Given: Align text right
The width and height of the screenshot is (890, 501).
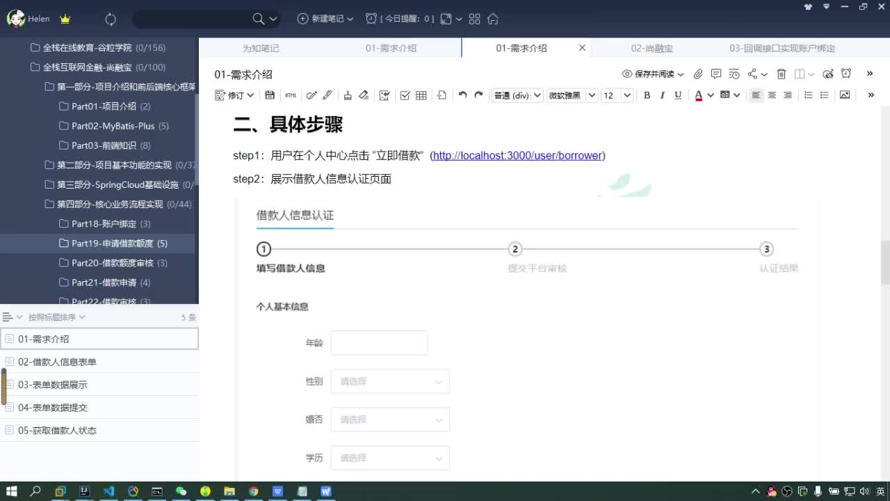Looking at the screenshot, I should coord(788,95).
